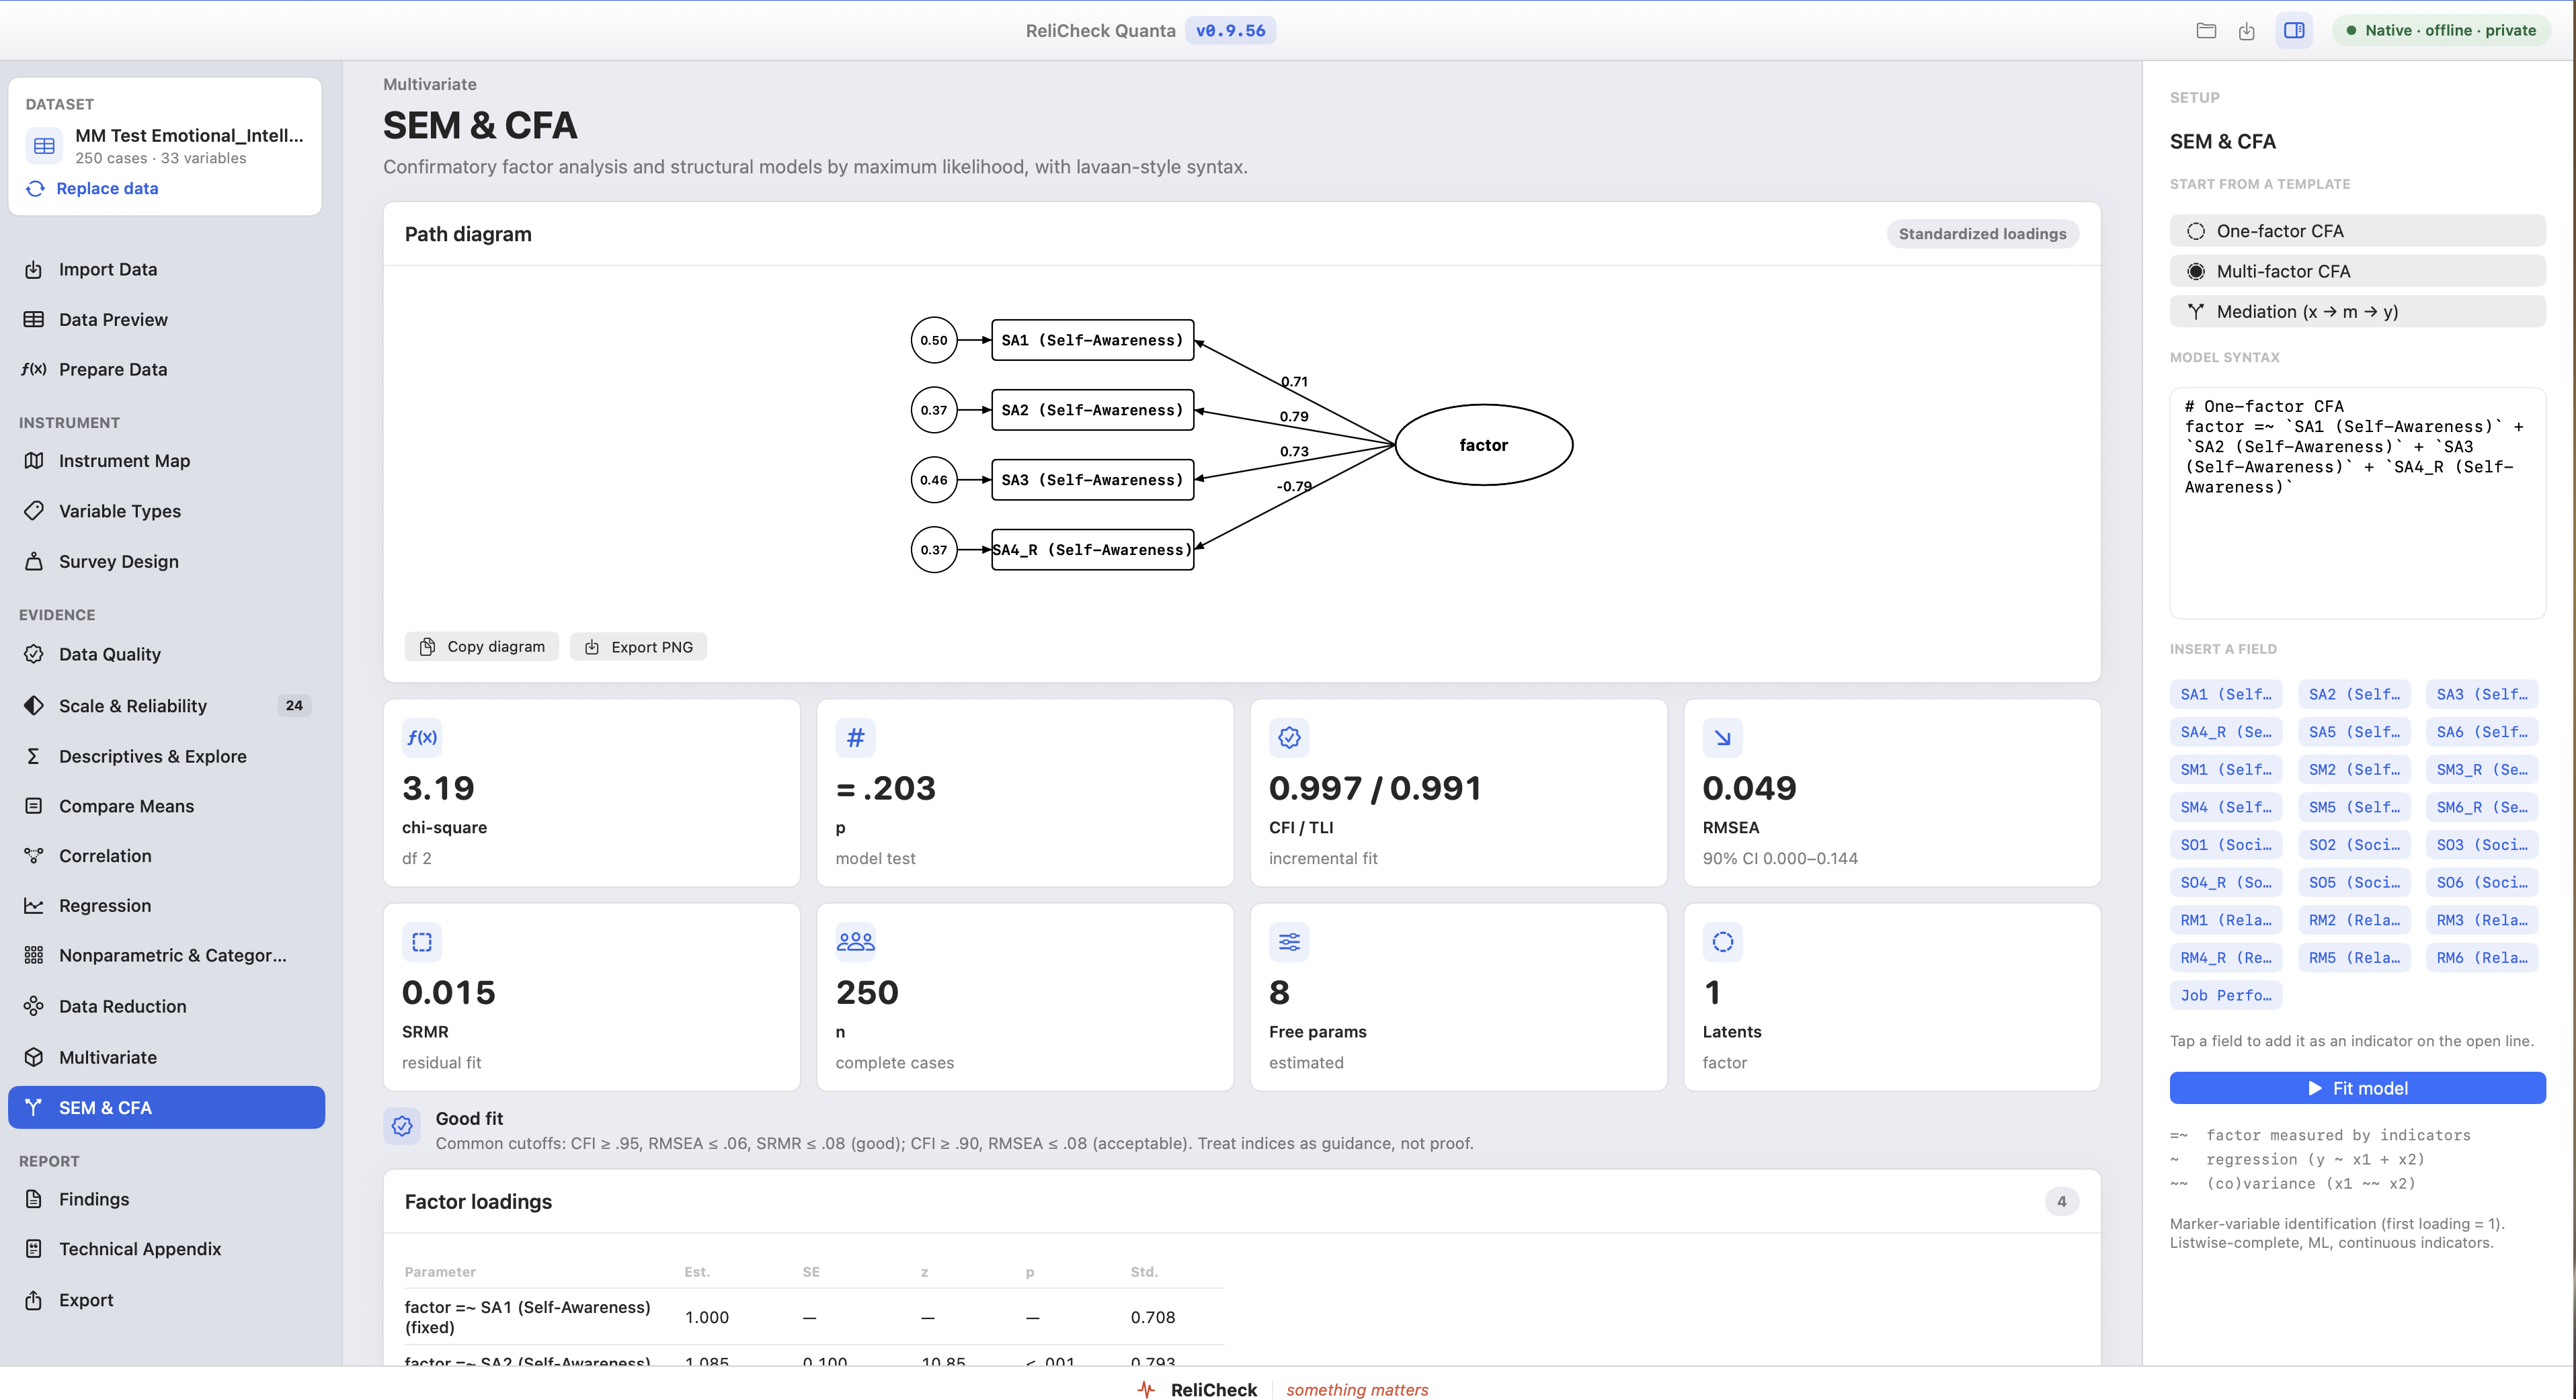
Task: Click the RMSEA down-arrow icon
Action: pyautogui.click(x=1722, y=738)
